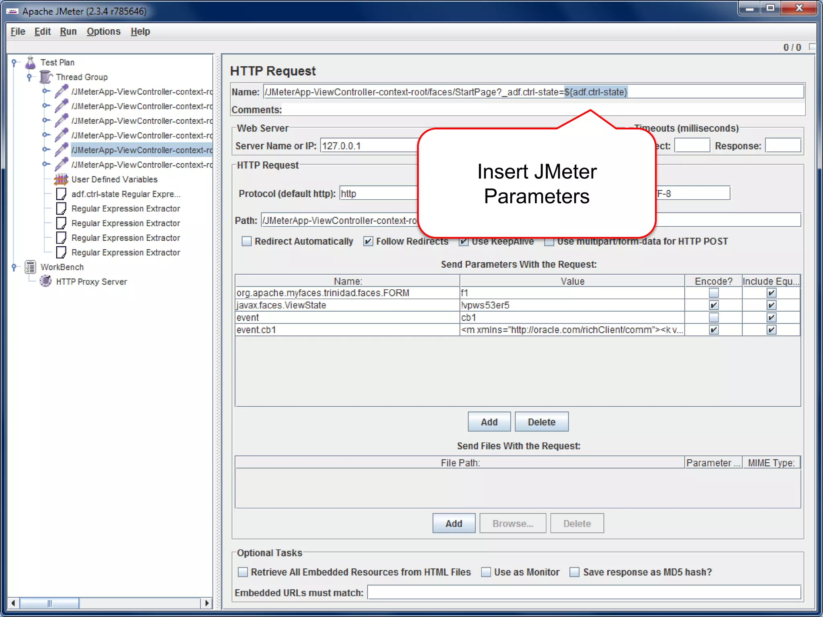Expand the second HTTP sampler node handle
The width and height of the screenshot is (823, 617).
pos(46,106)
